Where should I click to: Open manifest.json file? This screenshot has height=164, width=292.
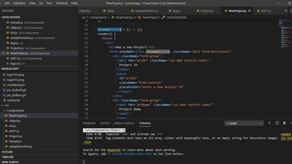[16, 85]
